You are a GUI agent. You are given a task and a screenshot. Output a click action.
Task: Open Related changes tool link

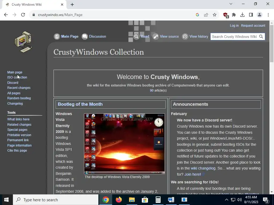[x=19, y=124]
